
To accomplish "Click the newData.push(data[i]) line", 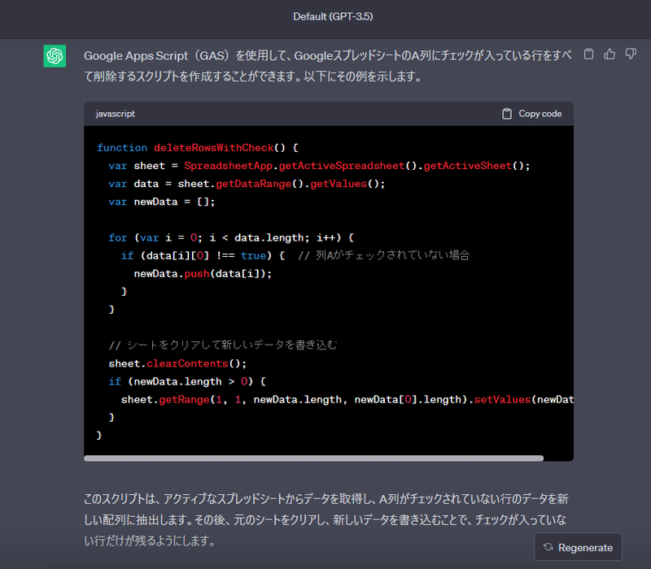I will (203, 274).
